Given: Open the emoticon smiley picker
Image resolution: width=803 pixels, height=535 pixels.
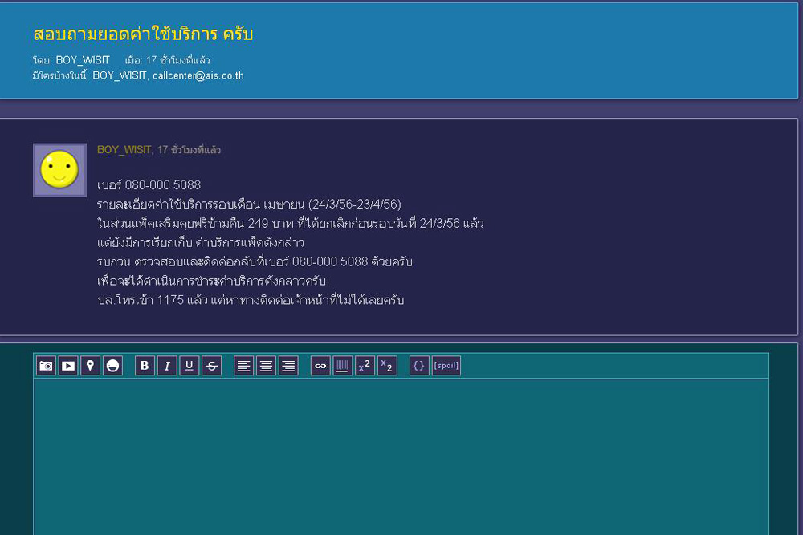Looking at the screenshot, I should tap(112, 366).
